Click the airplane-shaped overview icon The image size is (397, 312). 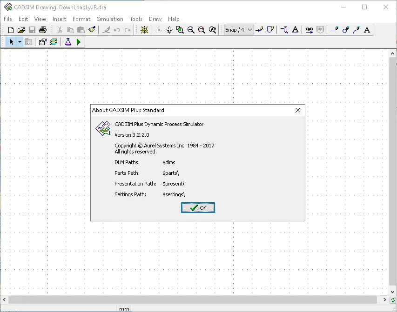pos(169,30)
